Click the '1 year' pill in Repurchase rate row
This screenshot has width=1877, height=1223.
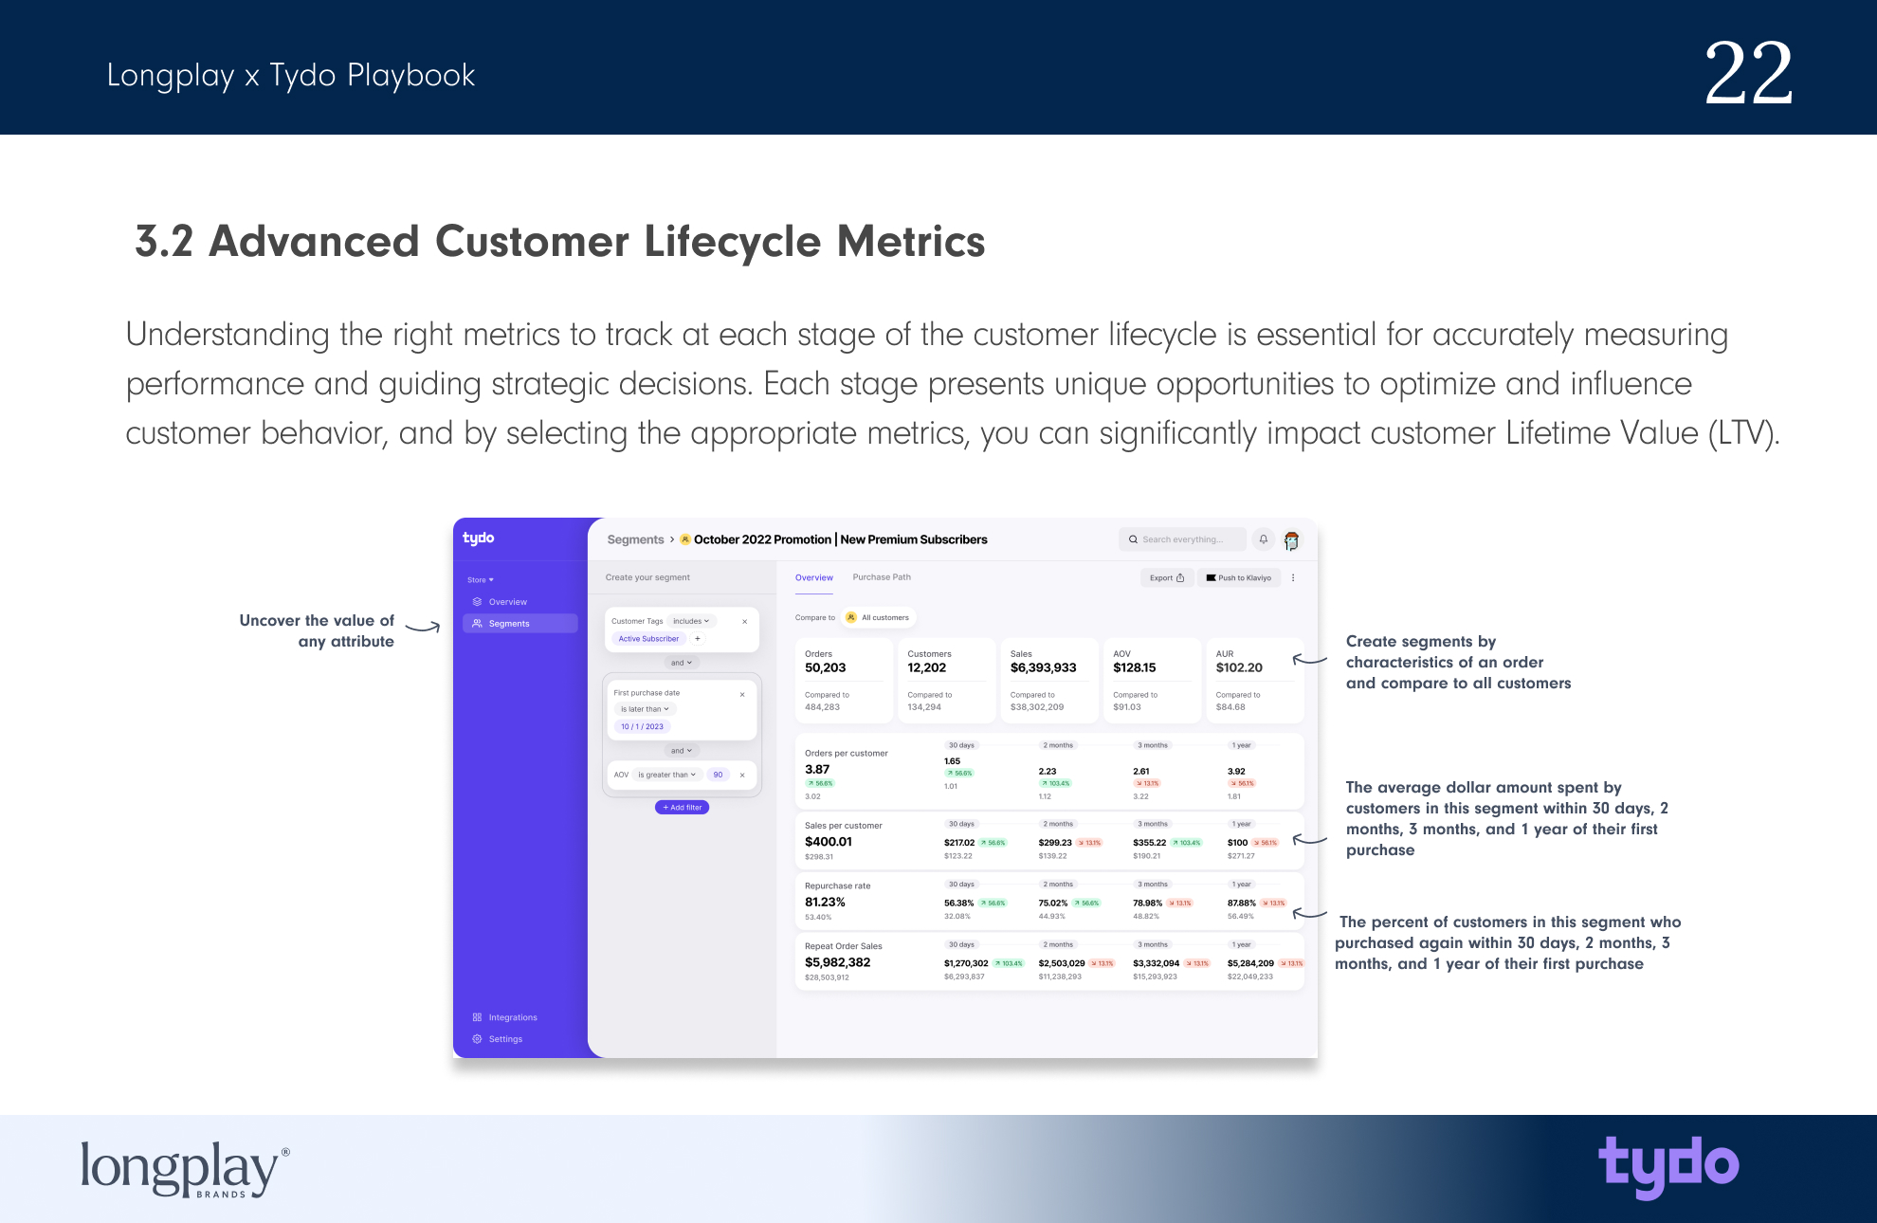coord(1242,885)
